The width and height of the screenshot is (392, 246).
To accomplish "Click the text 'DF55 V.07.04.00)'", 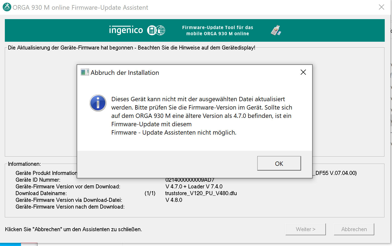I will [336, 173].
